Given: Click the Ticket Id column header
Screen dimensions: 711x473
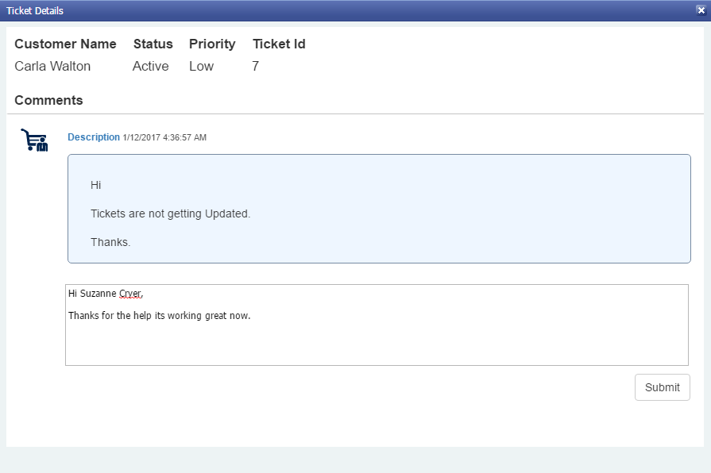Looking at the screenshot, I should tap(279, 44).
